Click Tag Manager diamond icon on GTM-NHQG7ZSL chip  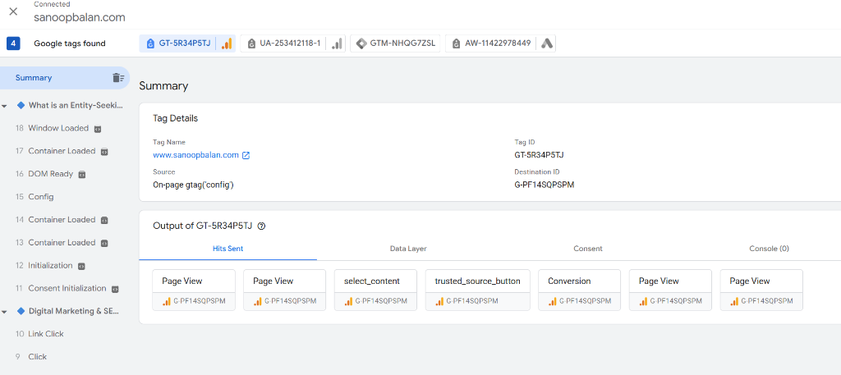361,43
